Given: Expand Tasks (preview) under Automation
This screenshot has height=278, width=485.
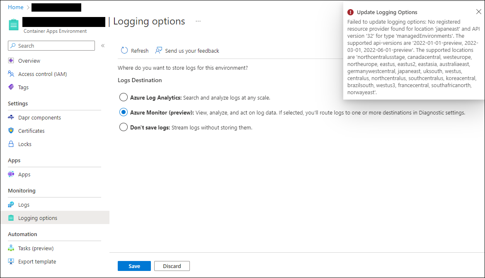Looking at the screenshot, I should tap(36, 248).
